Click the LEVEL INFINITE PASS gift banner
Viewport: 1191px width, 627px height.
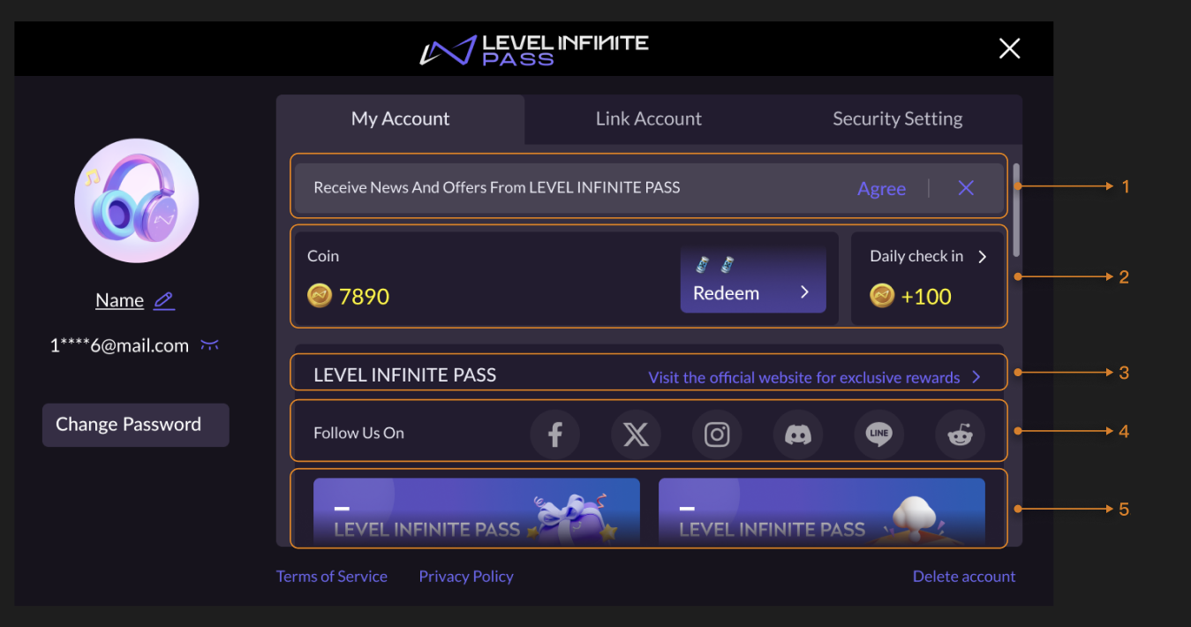point(476,510)
